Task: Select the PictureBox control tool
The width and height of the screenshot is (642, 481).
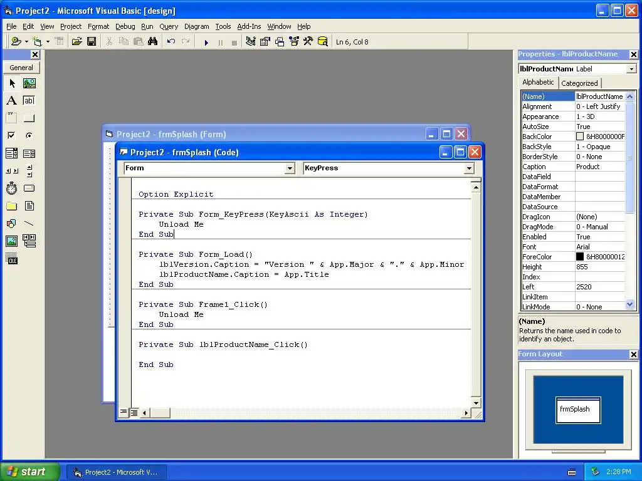Action: (29, 83)
